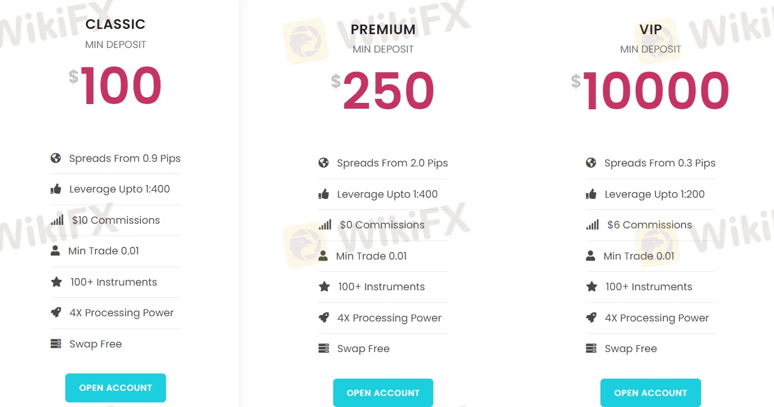774x407 pixels.
Task: Click globe icon in VIP spreads row
Action: click(x=591, y=163)
